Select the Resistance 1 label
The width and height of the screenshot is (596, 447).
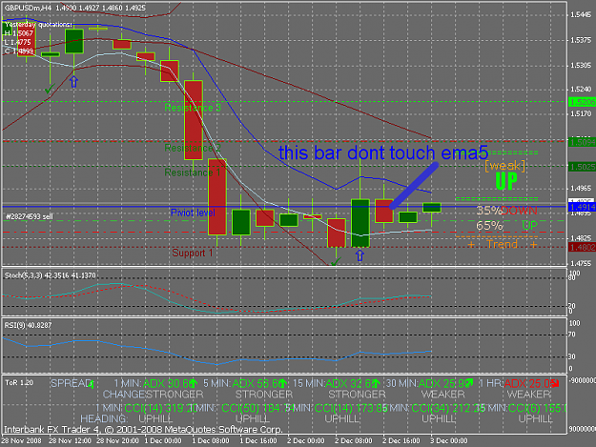click(x=193, y=173)
